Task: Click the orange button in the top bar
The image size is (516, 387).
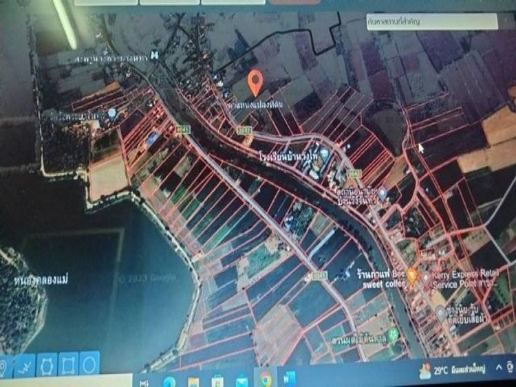Action: coord(294,2)
